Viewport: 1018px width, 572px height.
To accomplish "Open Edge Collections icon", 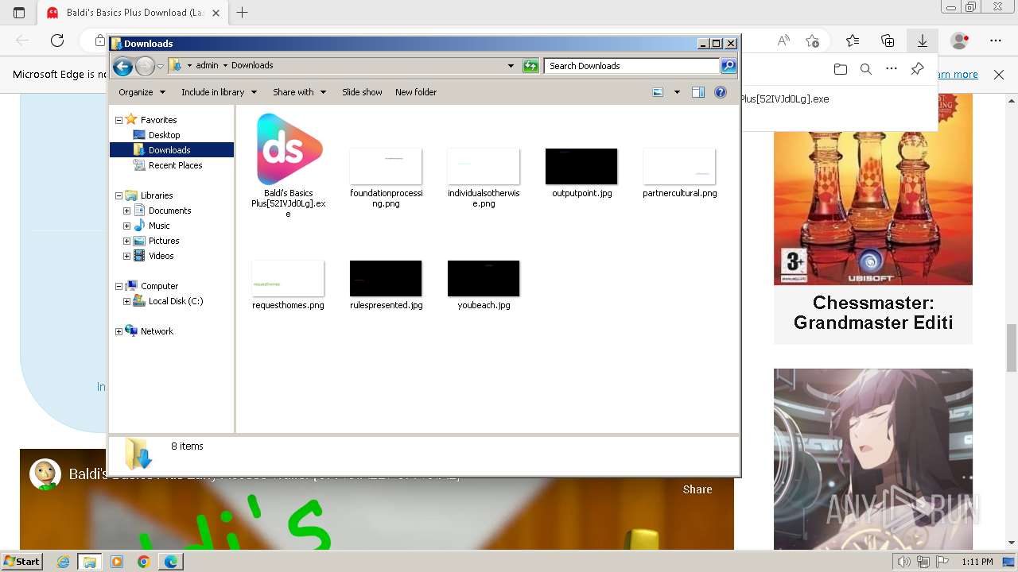I will pos(888,41).
